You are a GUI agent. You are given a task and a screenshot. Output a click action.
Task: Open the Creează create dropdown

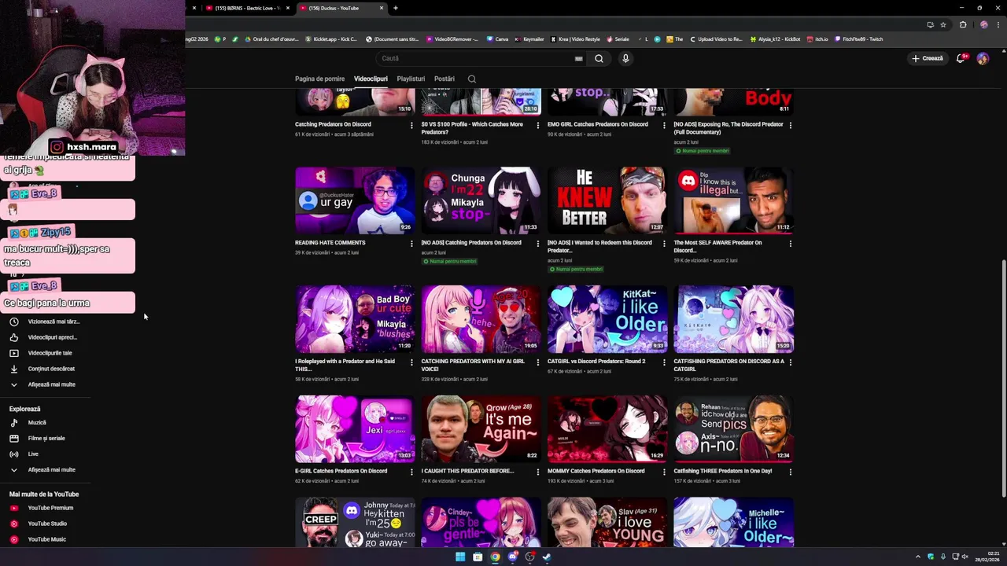tap(928, 58)
